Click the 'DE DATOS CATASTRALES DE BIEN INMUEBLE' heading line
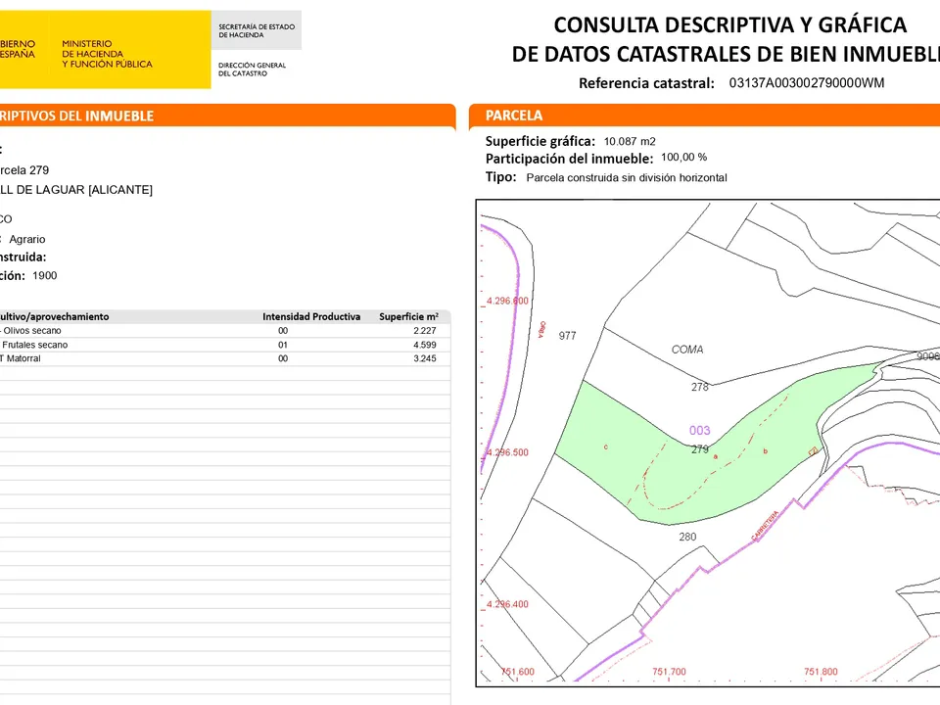 click(726, 54)
